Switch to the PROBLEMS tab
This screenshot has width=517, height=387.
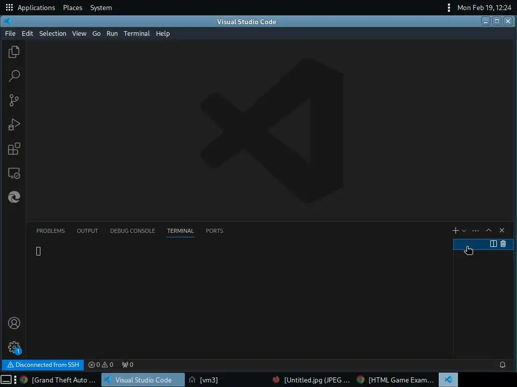[x=50, y=231]
